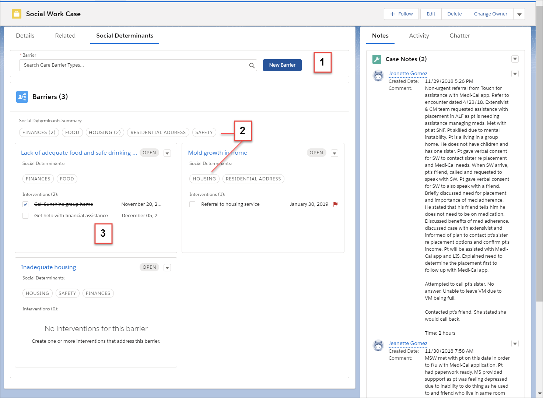Screen dimensions: 543x398
Task: Click RESIDENTIAL ADDRESS pill under Mold growth
Action: [253, 179]
